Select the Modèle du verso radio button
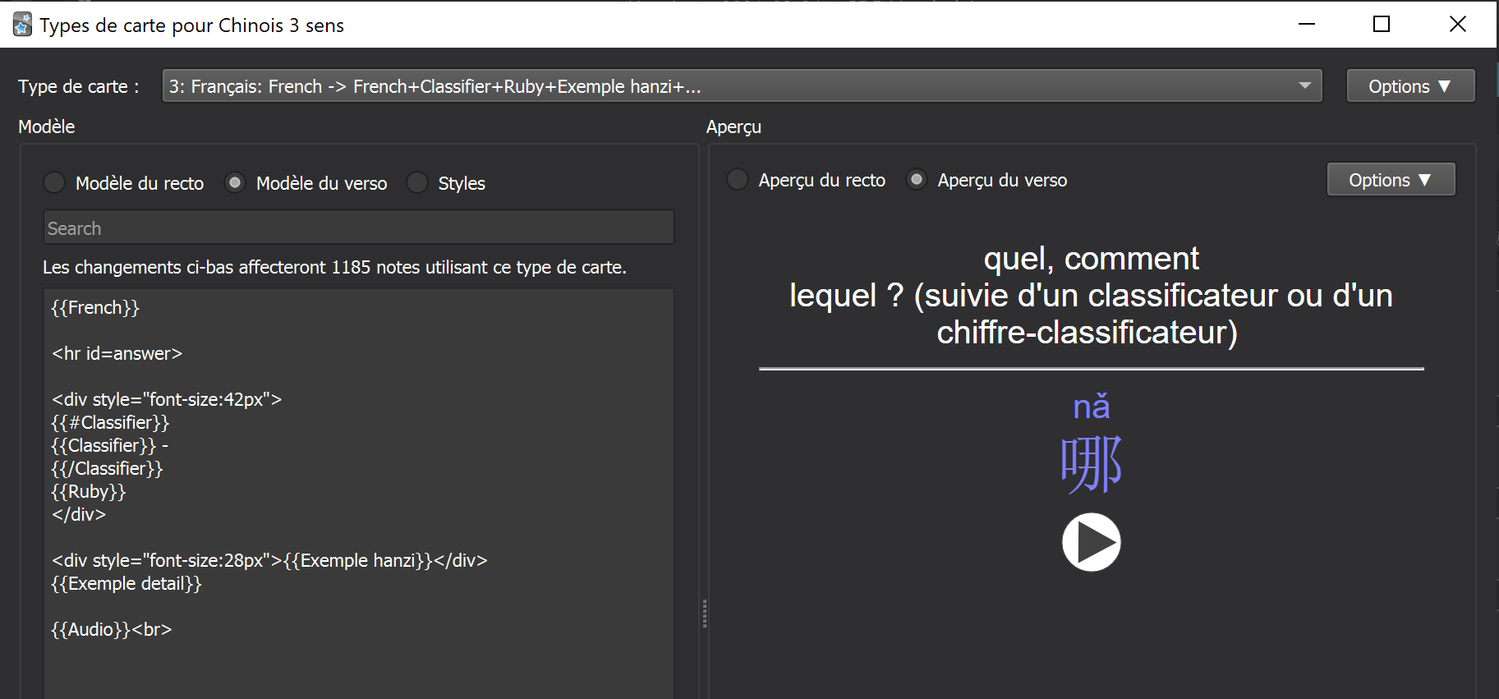The height and width of the screenshot is (699, 1499). tap(235, 182)
